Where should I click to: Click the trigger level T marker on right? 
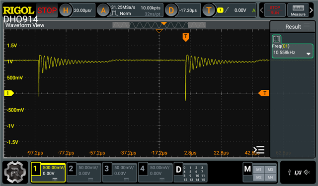pos(264,93)
